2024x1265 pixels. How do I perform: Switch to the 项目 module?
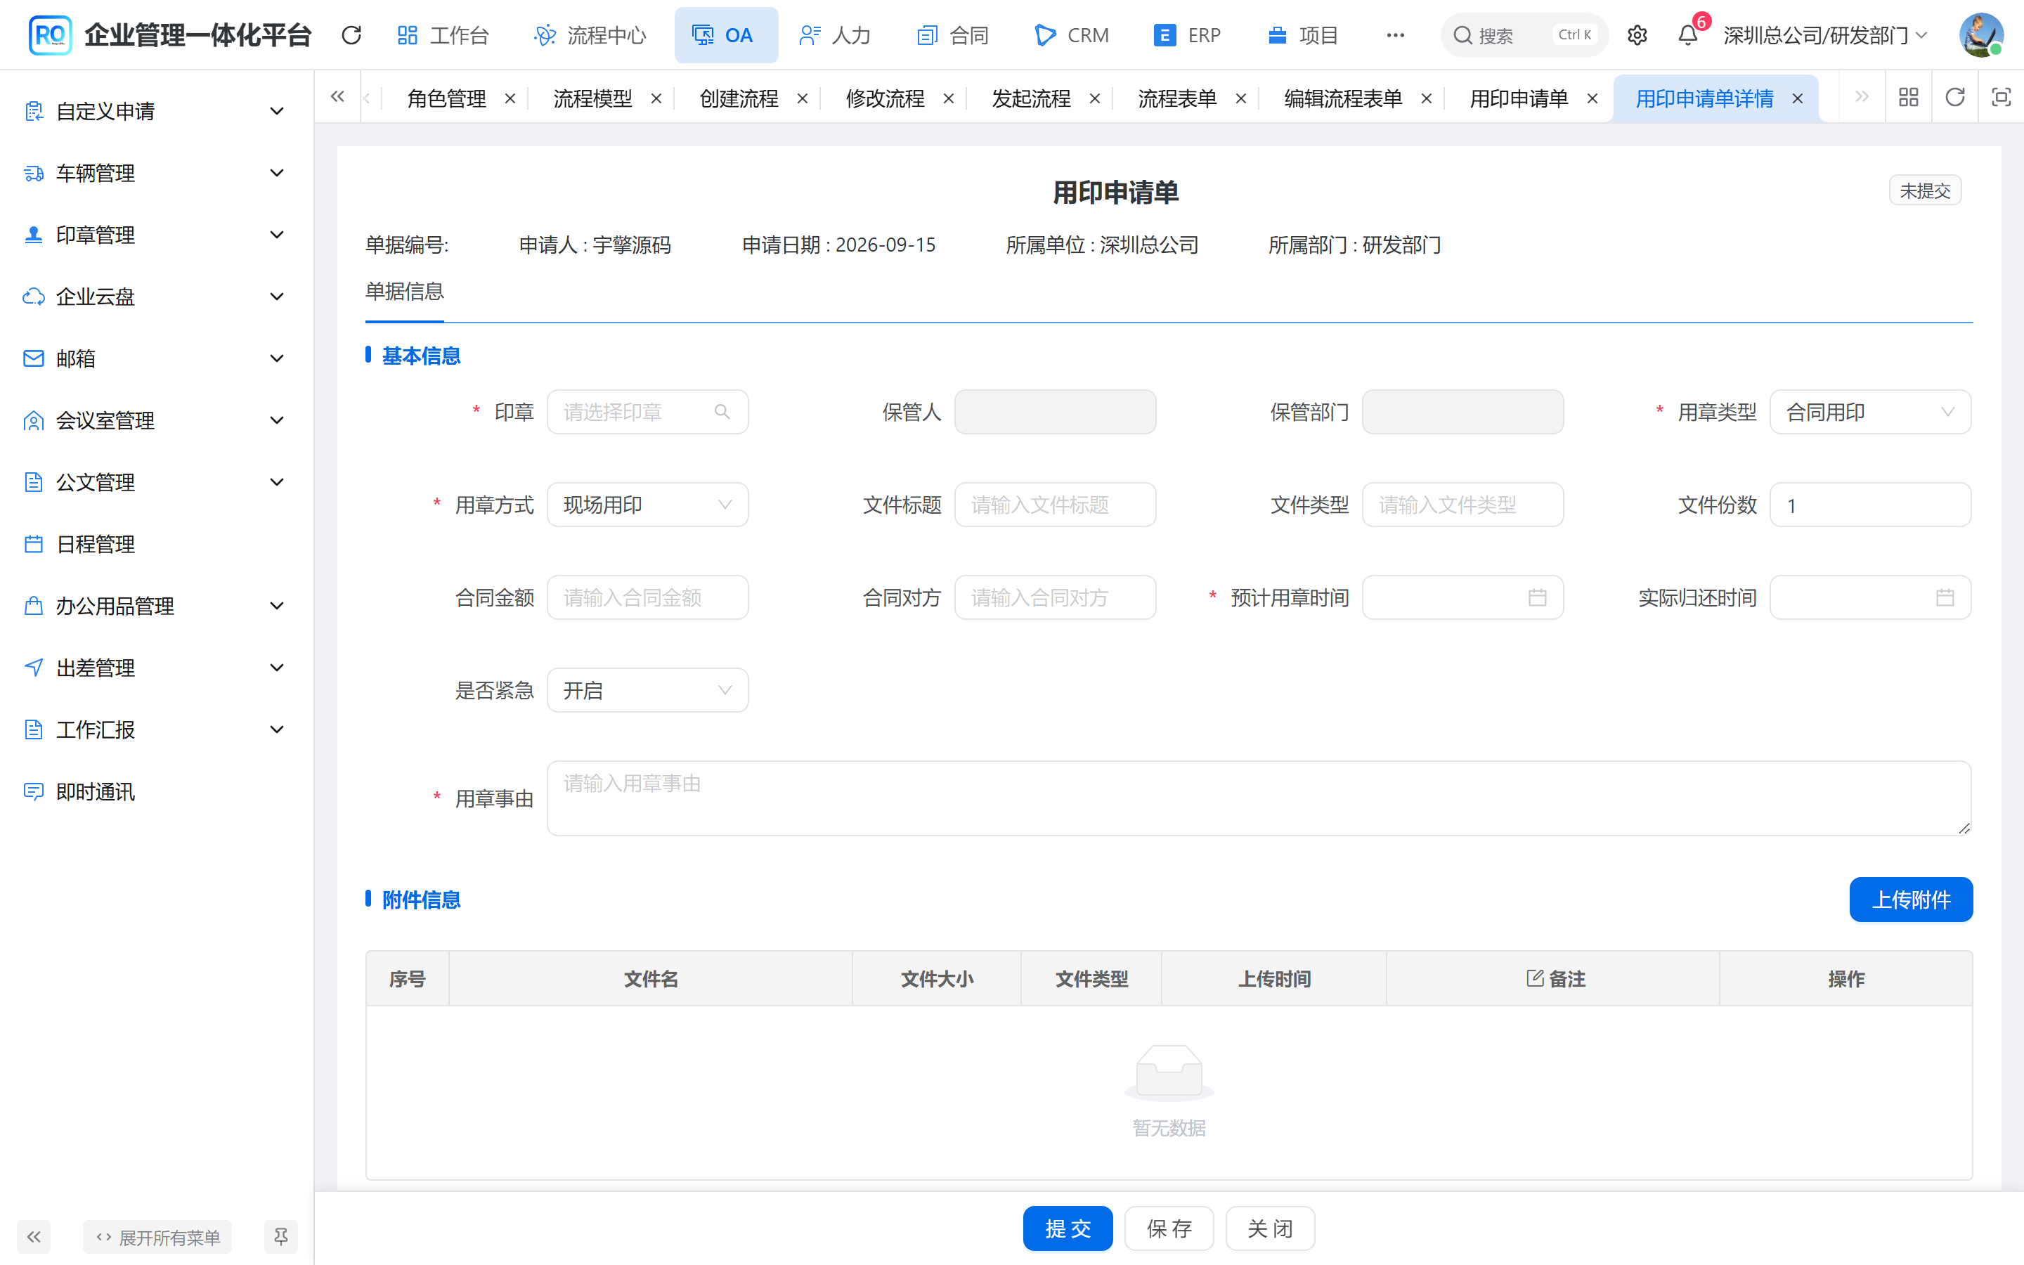click(1303, 35)
